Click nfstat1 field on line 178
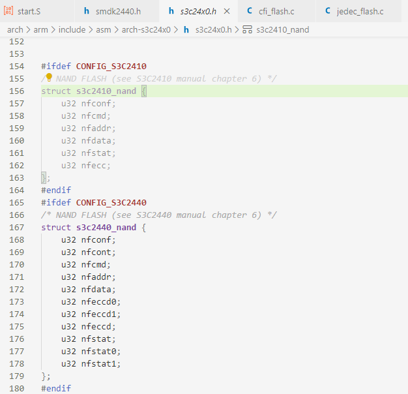 [x=98, y=363]
